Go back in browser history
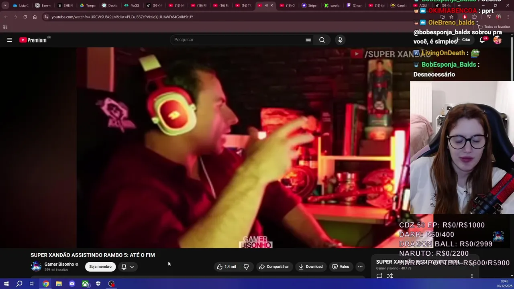 pos(6,17)
